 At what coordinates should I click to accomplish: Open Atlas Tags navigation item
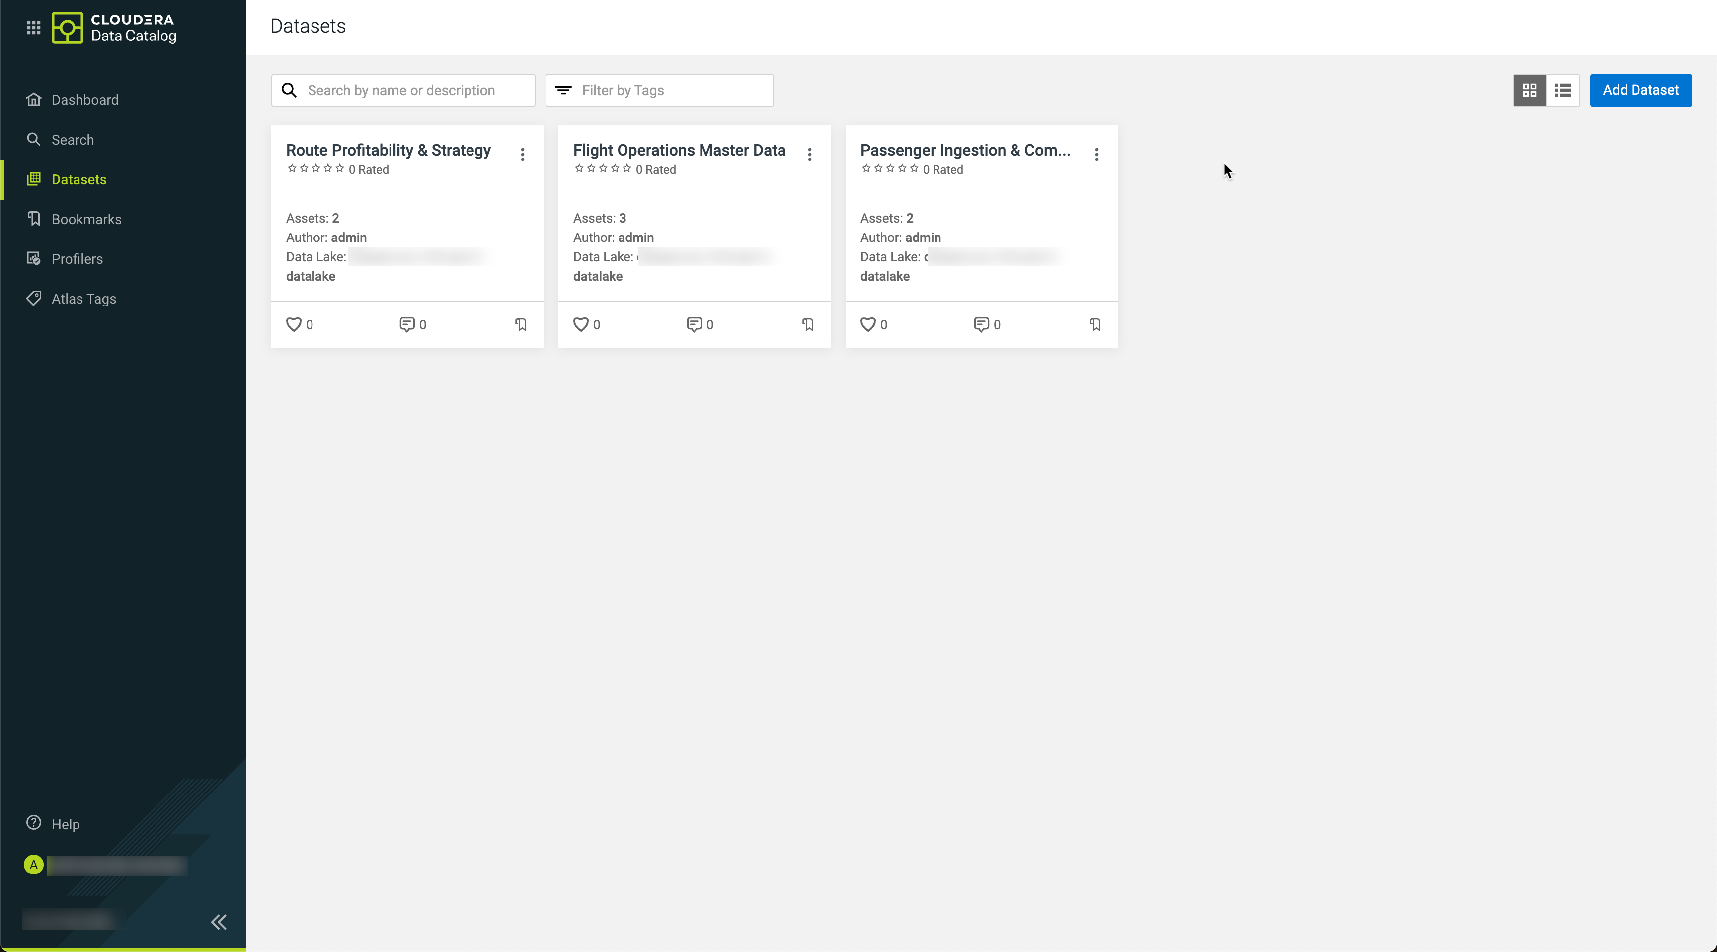83,299
